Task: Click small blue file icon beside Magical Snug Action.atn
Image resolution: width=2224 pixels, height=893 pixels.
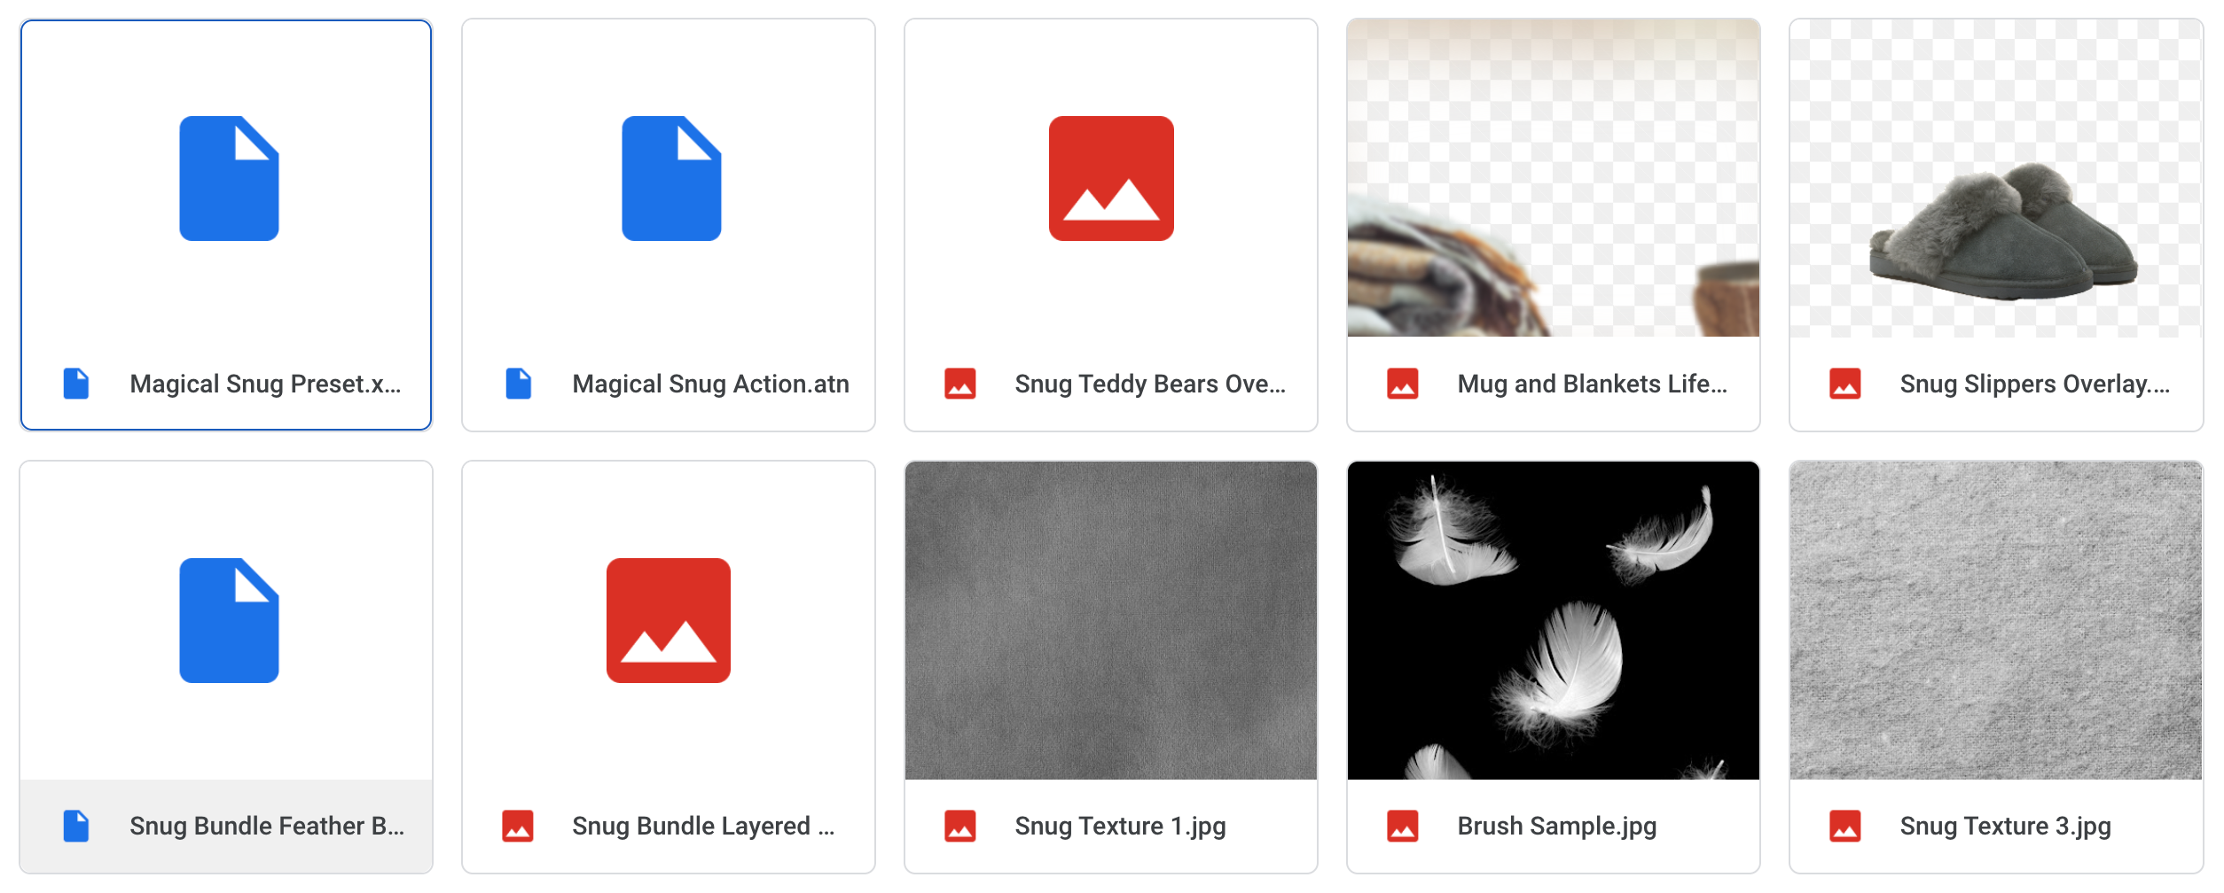Action: click(x=518, y=384)
